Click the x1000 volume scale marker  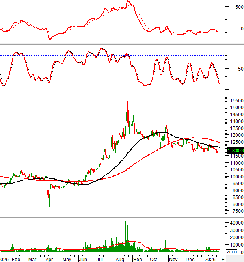pos(231,252)
